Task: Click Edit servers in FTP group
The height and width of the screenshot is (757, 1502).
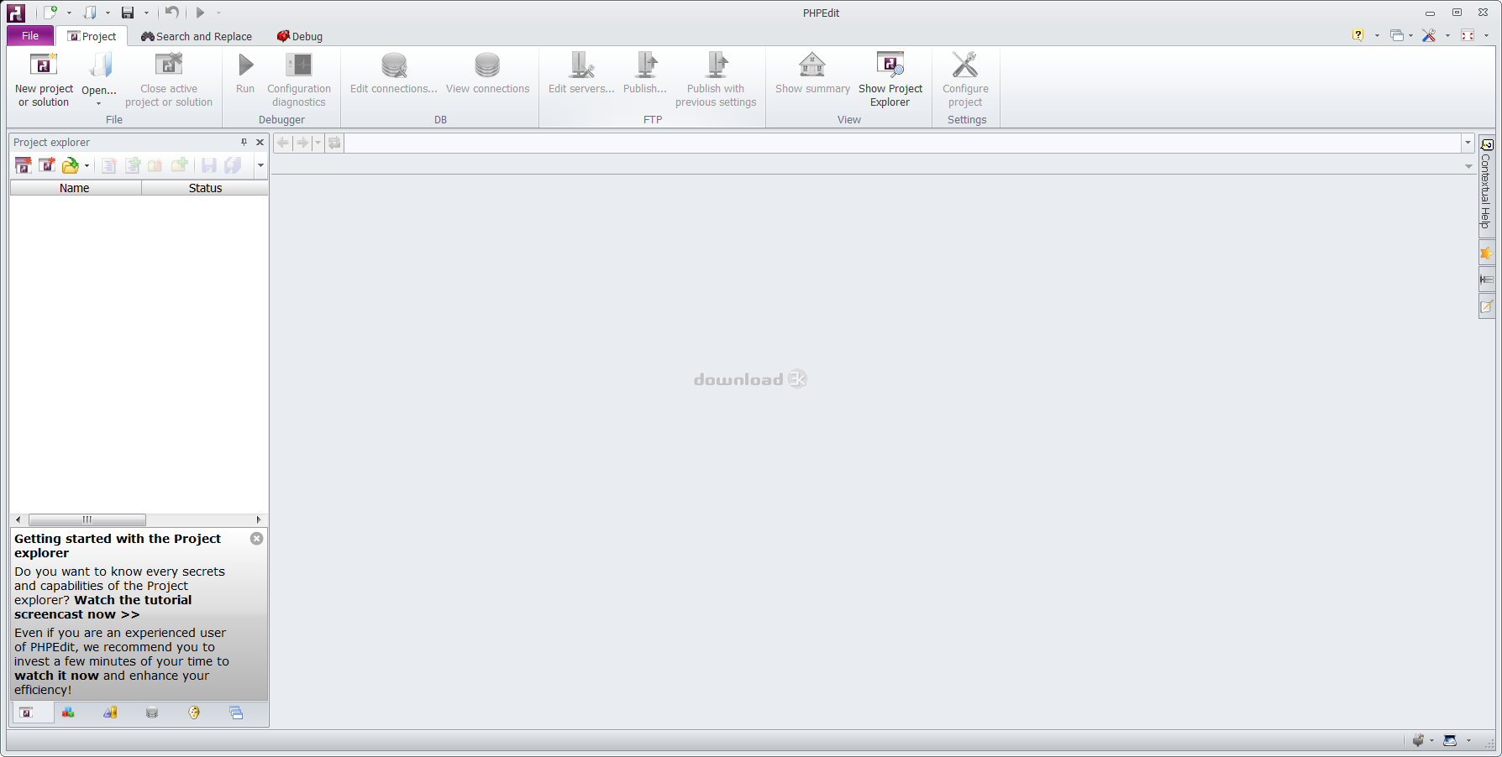Action: click(581, 74)
